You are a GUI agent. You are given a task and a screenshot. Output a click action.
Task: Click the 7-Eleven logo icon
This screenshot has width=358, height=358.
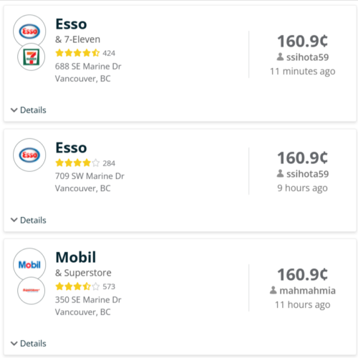tap(31, 57)
